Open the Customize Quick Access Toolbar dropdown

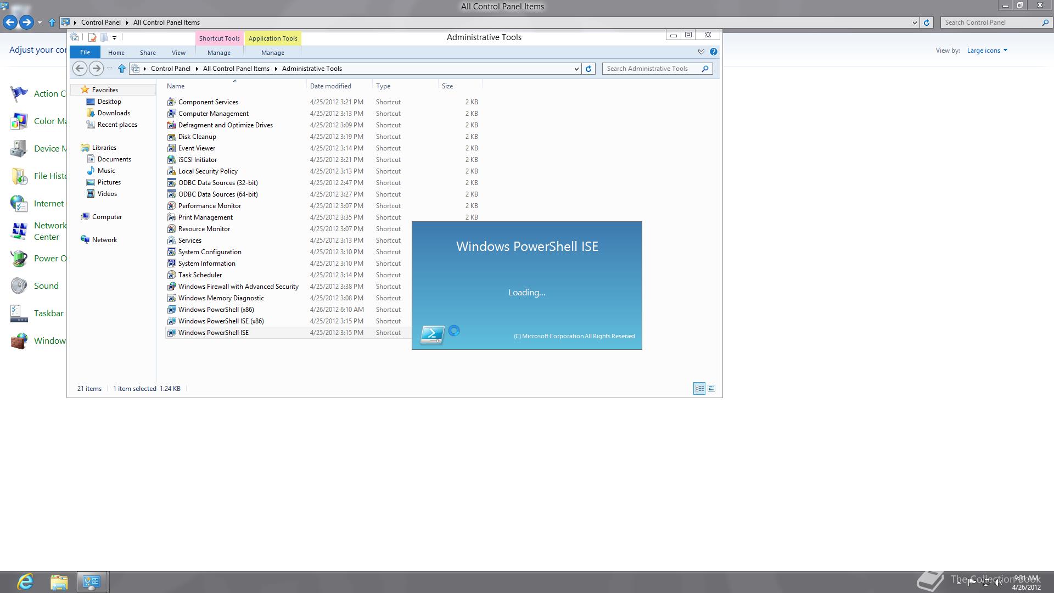click(x=114, y=38)
